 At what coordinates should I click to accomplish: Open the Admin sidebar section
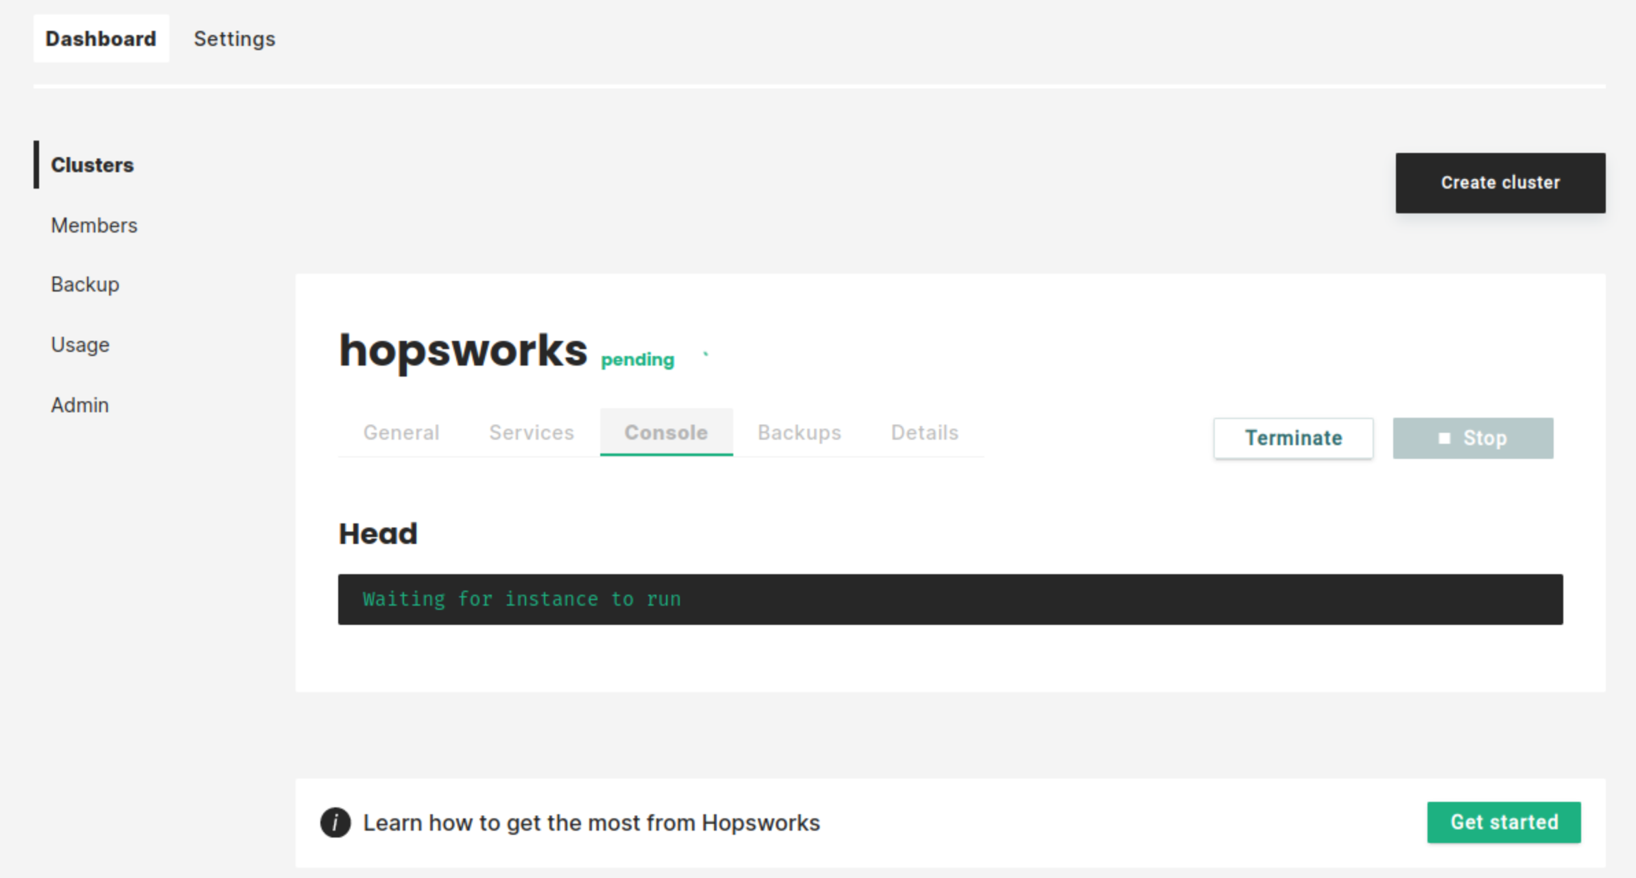click(80, 405)
